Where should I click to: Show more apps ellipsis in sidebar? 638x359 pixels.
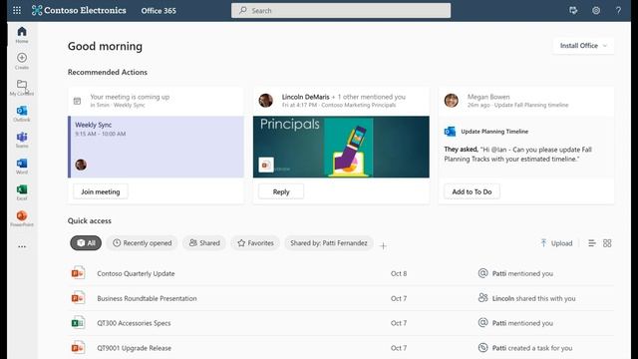[22, 246]
